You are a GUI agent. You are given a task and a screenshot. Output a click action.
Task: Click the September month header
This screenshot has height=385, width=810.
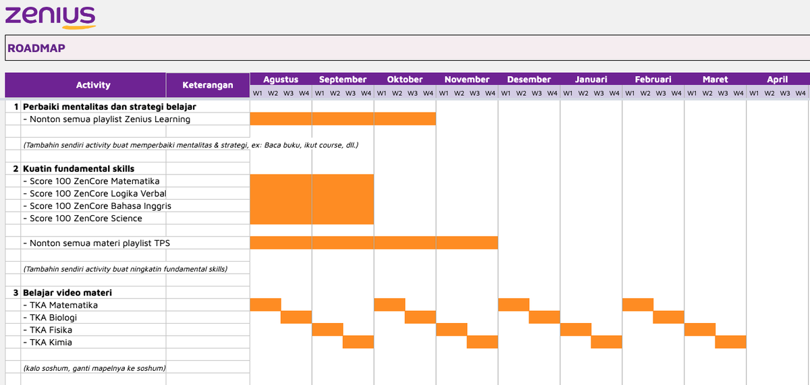coord(343,80)
